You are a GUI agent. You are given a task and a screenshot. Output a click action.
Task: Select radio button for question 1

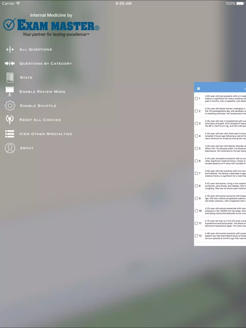[196, 98]
